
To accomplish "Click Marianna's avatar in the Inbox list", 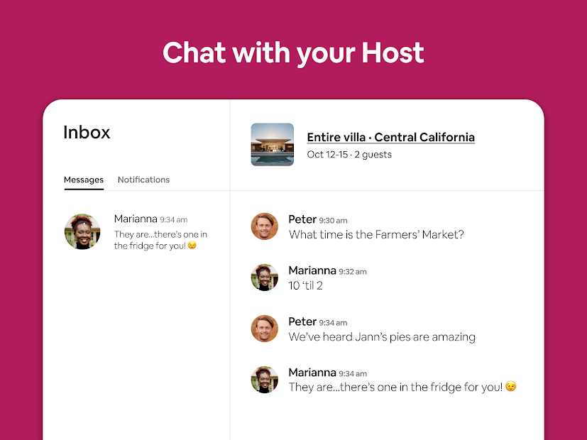I will (82, 231).
